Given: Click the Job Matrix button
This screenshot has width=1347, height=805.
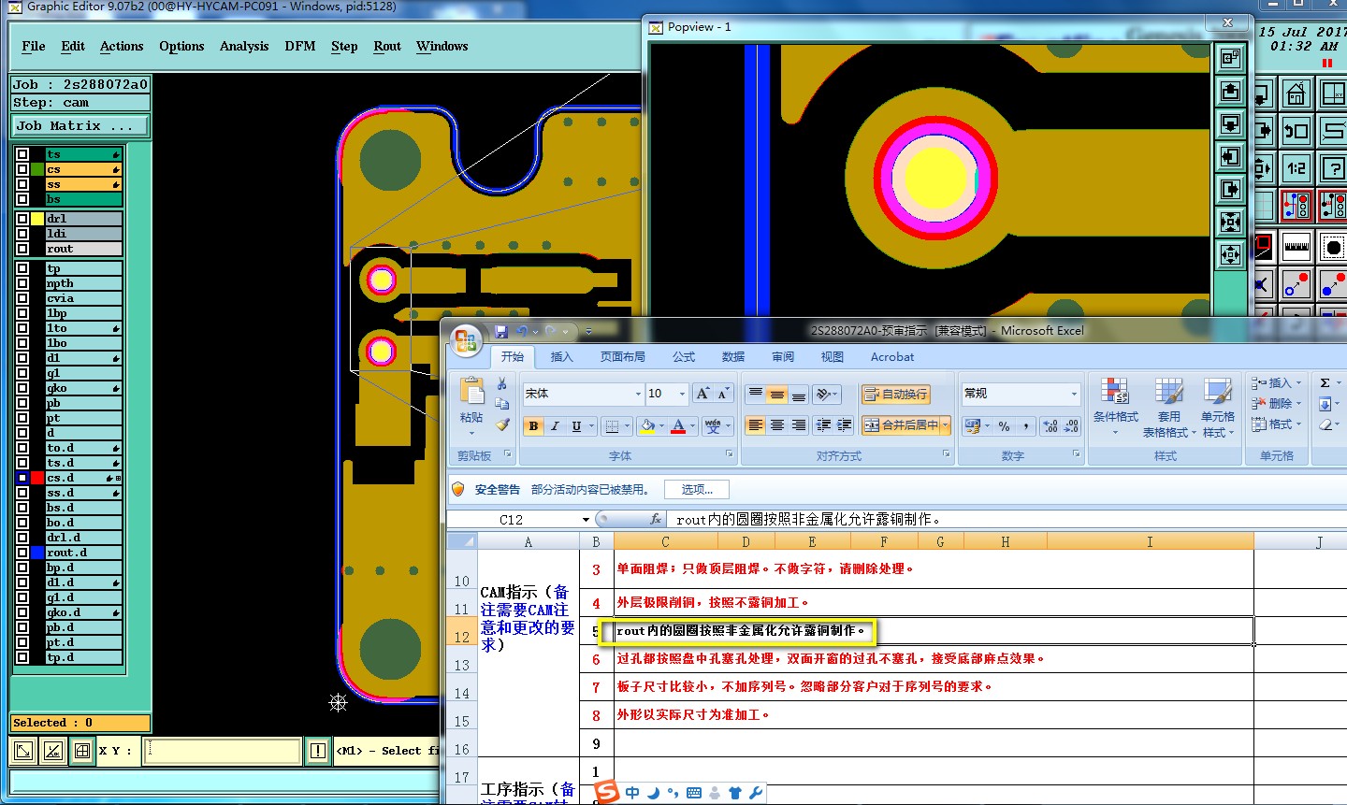Looking at the screenshot, I should 80,125.
